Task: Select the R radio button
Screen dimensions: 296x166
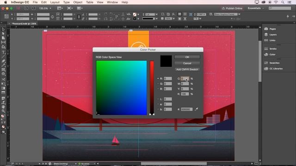Action: 158,79
